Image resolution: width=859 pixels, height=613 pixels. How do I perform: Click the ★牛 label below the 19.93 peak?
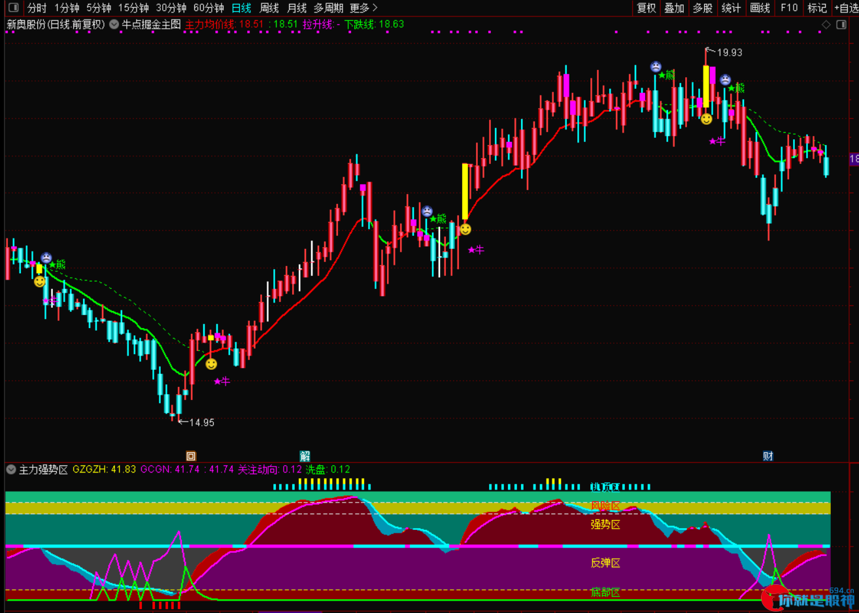(717, 141)
